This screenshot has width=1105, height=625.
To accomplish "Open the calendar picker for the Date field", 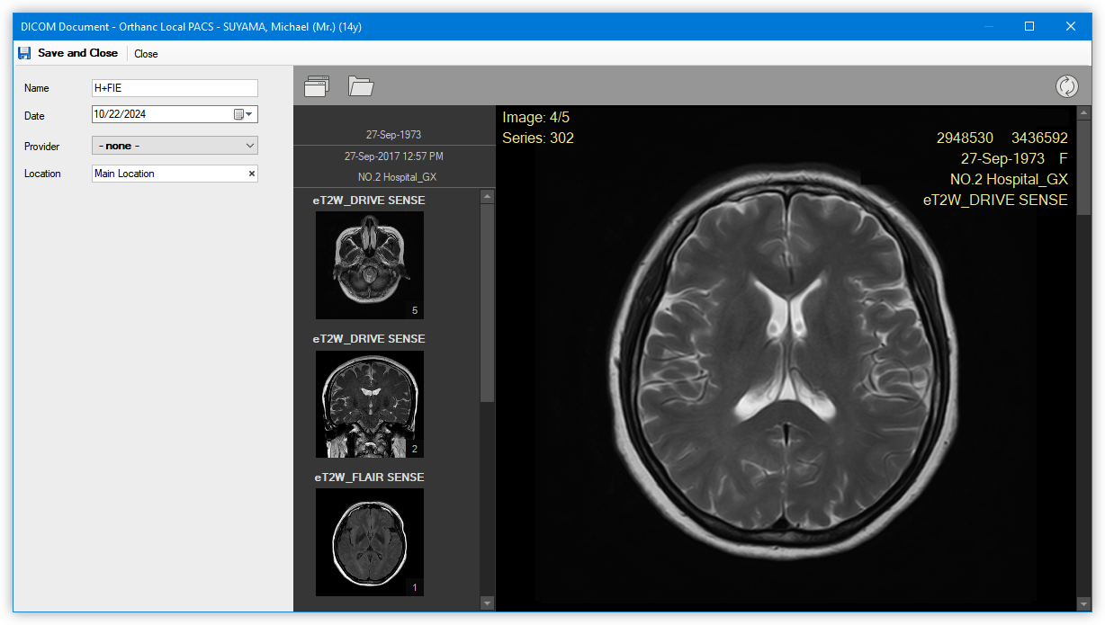I will tap(237, 115).
